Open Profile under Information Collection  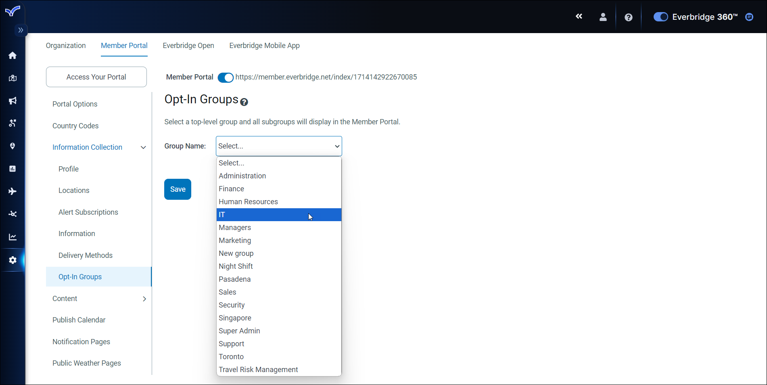(69, 169)
